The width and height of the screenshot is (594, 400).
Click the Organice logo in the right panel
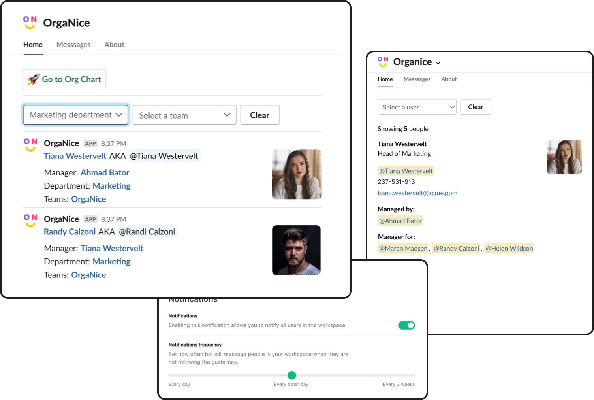[382, 62]
